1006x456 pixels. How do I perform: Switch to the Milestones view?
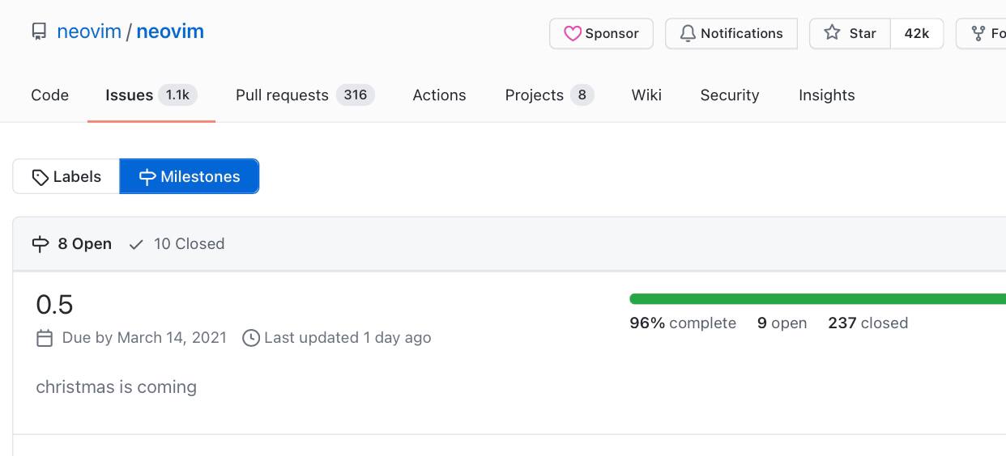pyautogui.click(x=190, y=176)
